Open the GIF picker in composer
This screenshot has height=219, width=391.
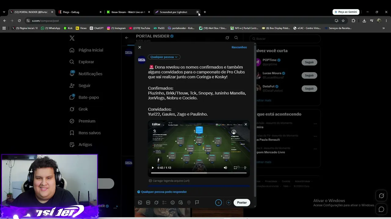coord(148,203)
